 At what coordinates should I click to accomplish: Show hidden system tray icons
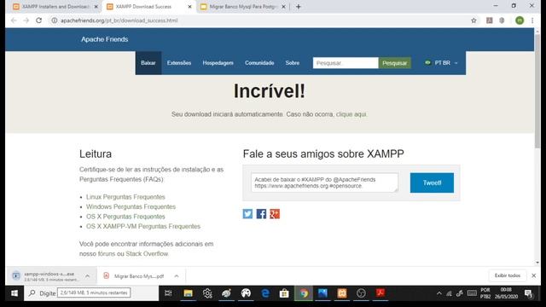(x=439, y=293)
